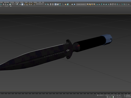
Task: Step to the next frame
Action: pos(130,95)
